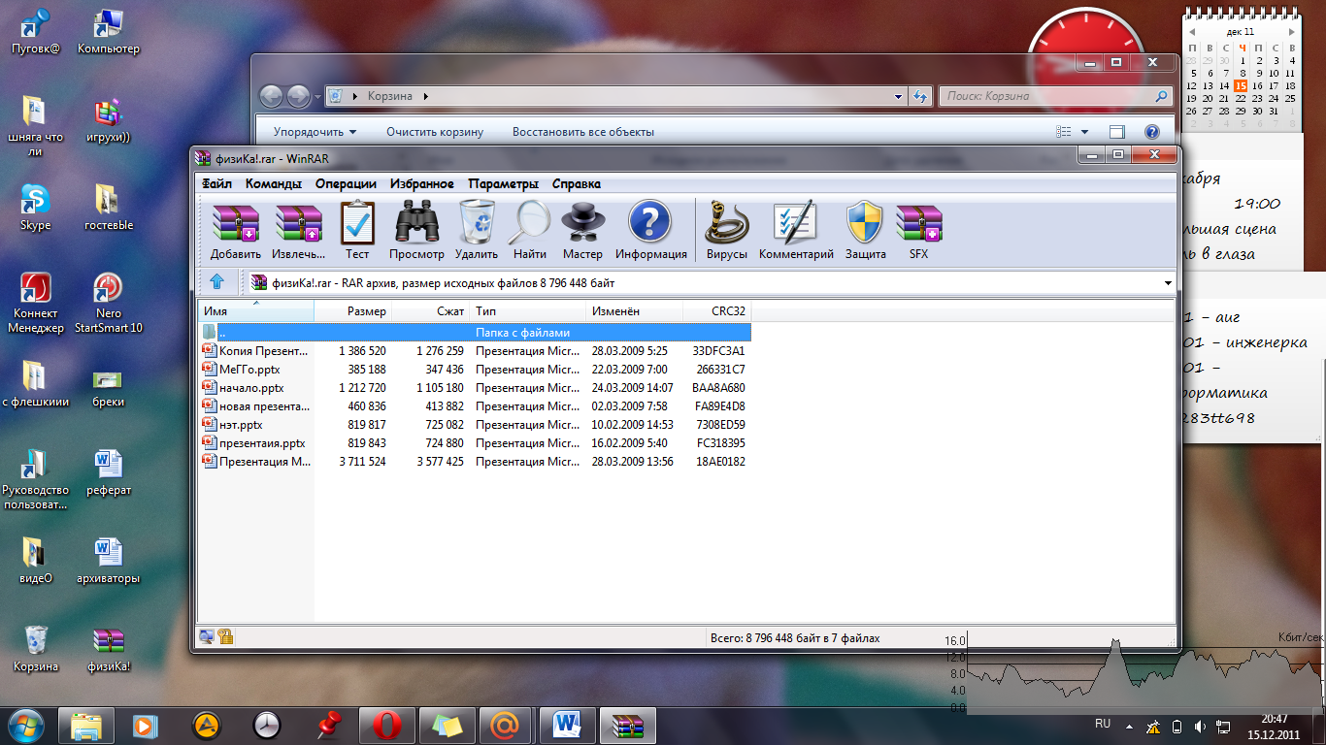Expand the WinRAR archive path dropdown
This screenshot has width=1326, height=745.
(x=1167, y=283)
